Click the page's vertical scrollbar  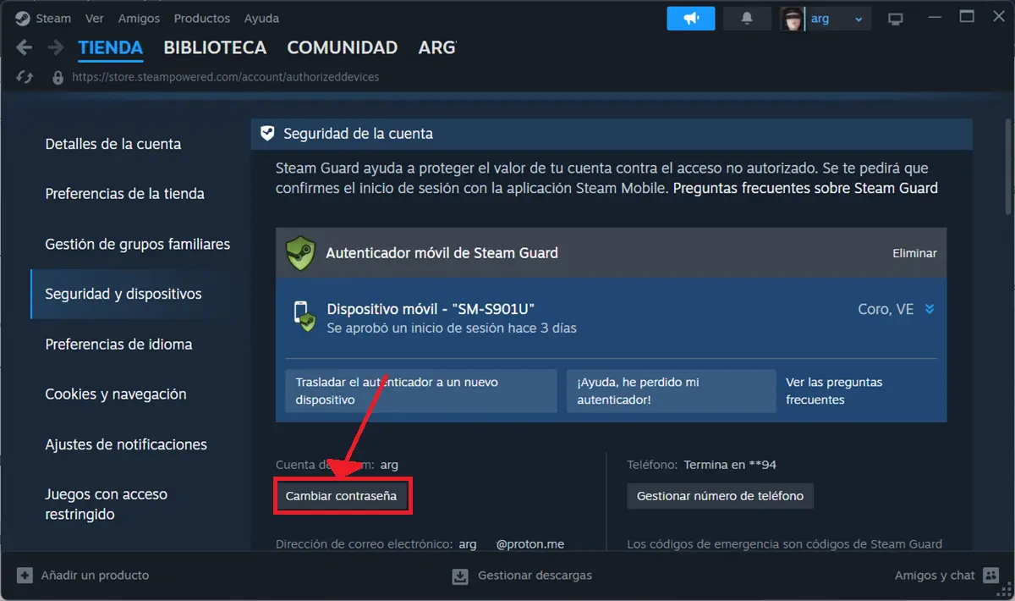(1007, 169)
